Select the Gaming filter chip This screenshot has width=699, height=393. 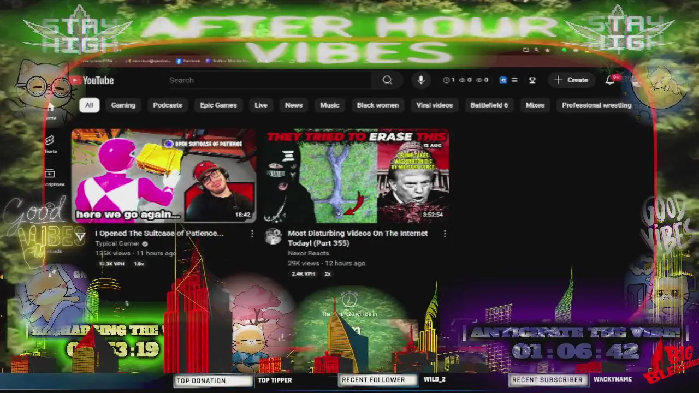tap(123, 105)
